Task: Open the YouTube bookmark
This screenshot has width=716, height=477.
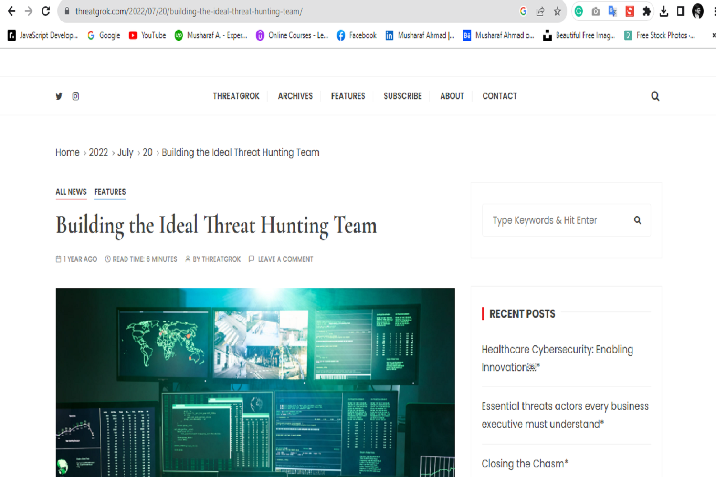Action: click(x=147, y=35)
